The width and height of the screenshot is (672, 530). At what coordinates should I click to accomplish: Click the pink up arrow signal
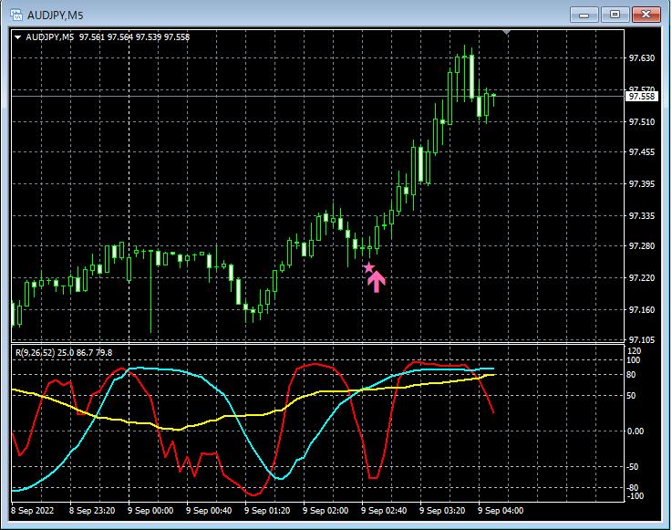click(377, 281)
